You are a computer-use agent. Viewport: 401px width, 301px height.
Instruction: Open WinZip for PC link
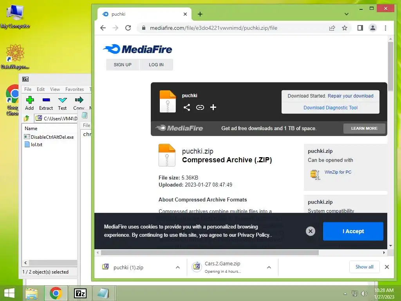coord(338,172)
